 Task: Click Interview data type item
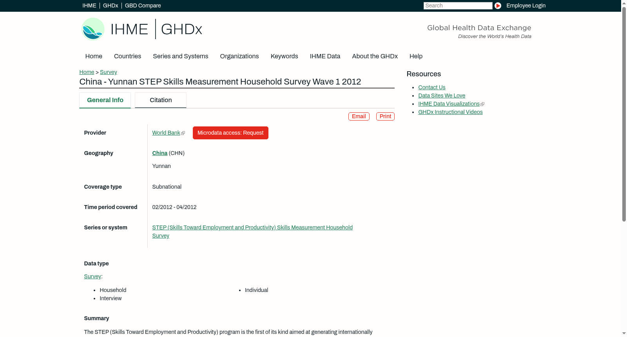[x=111, y=299]
